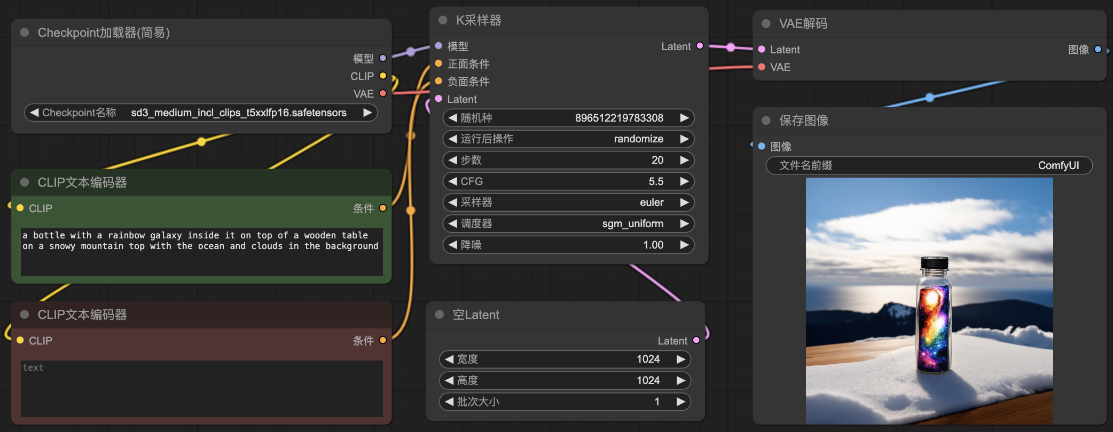
Task: Click the CLIP output socket on Checkpoint loader
Action: 383,76
